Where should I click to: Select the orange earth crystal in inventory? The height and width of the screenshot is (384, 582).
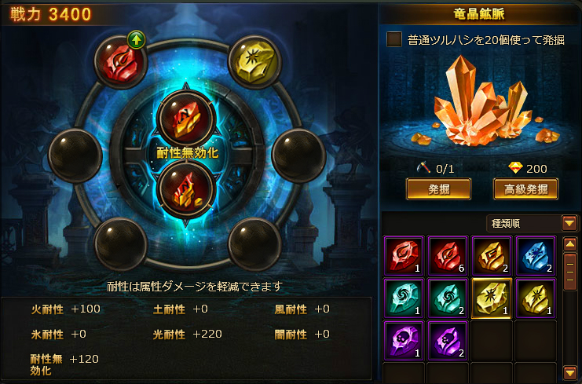pos(492,256)
